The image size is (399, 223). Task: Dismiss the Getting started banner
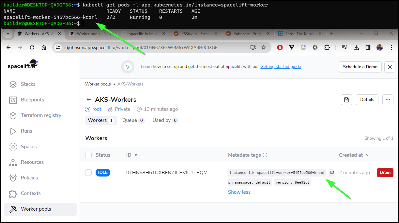390,67
